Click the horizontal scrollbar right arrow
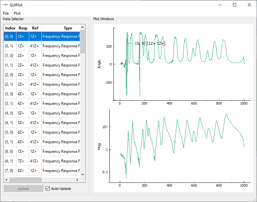Image resolution: width=257 pixels, height=202 pixels. [77, 180]
